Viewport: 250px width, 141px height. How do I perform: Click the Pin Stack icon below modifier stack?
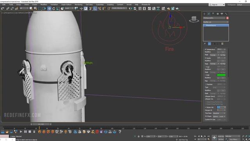point(205,43)
